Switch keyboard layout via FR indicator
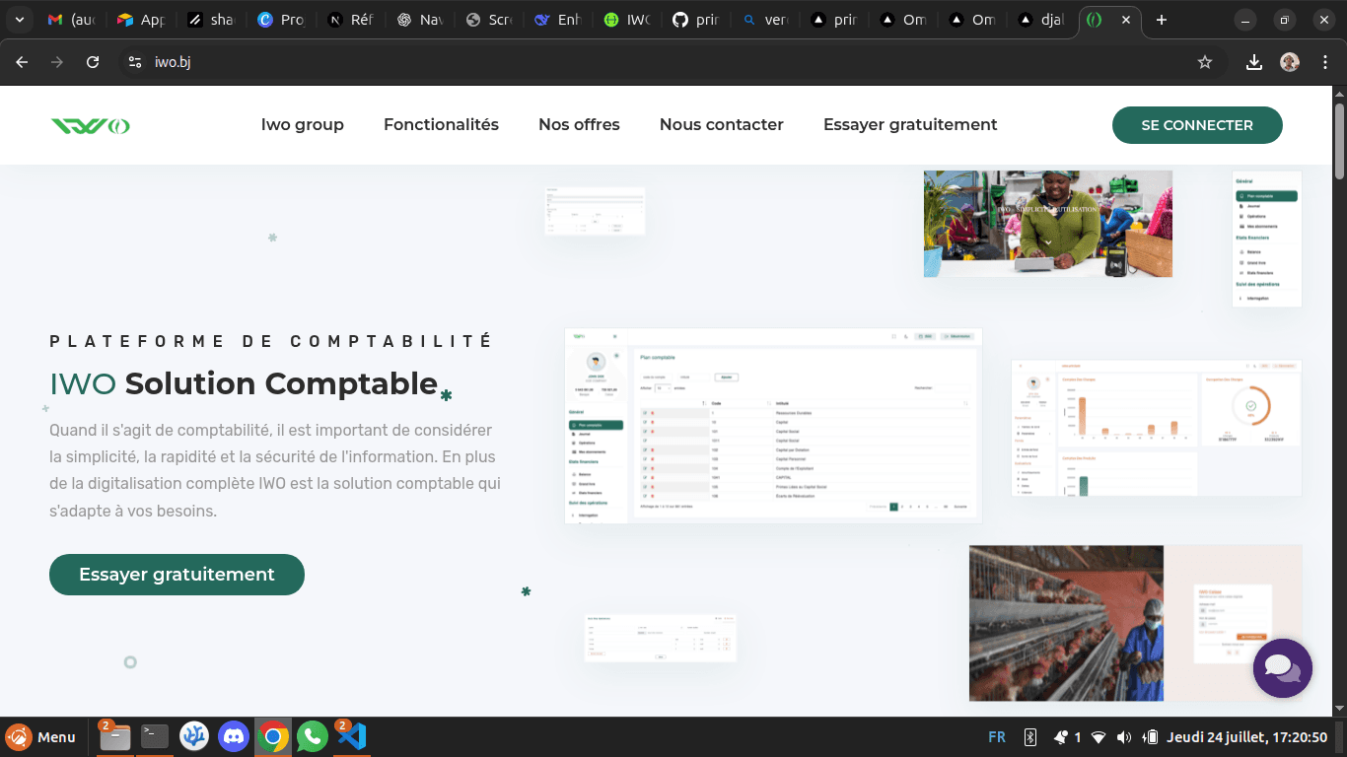1347x757 pixels. [997, 737]
